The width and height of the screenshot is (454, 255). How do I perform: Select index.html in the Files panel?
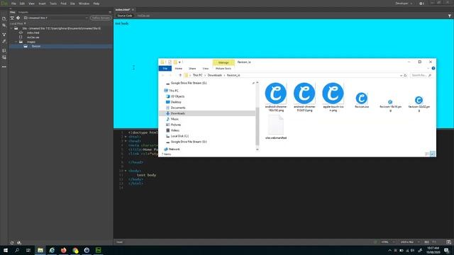coord(33,33)
